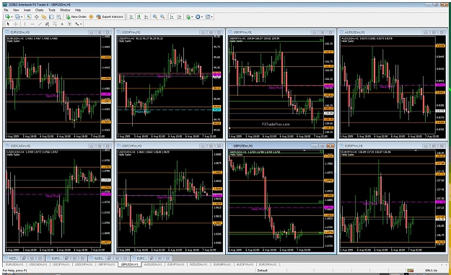The width and height of the screenshot is (451, 275).
Task: Open the Tools menu
Action: coord(52,10)
